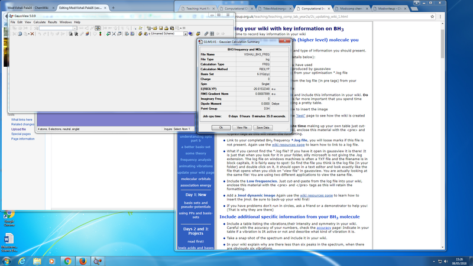Open 'Upload file' in wiki sidebar

pos(18,129)
